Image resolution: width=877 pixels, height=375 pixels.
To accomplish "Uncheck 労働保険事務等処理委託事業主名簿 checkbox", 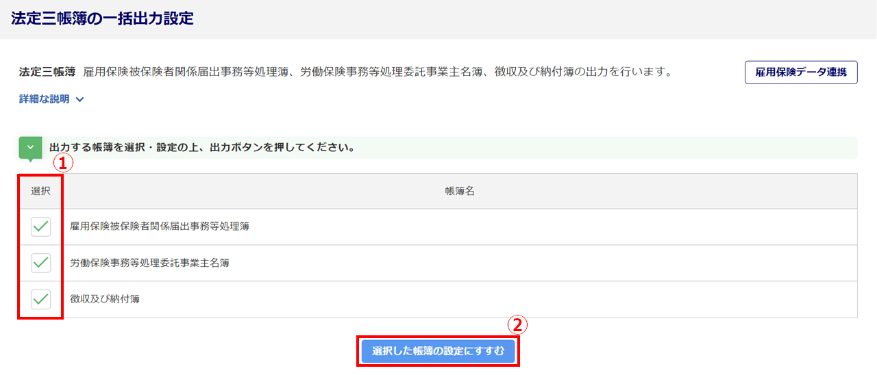I will (41, 263).
